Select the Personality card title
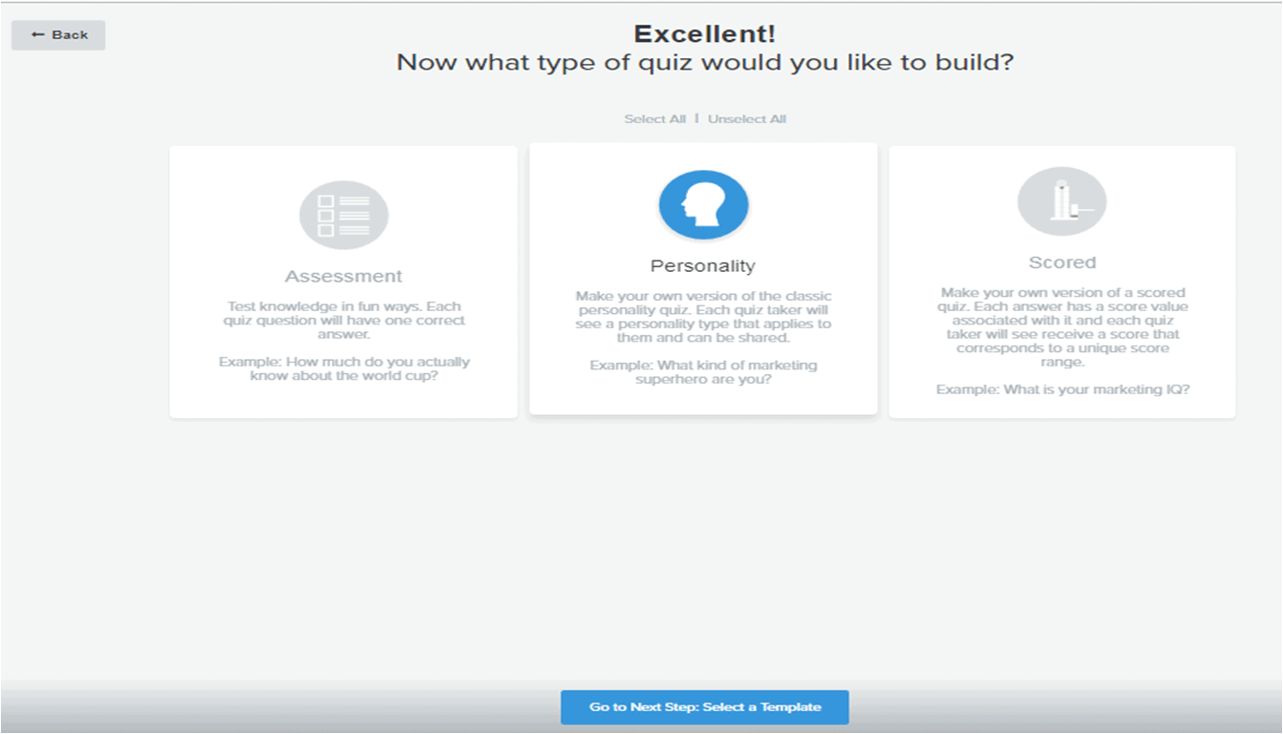This screenshot has height=734, width=1283. point(703,266)
